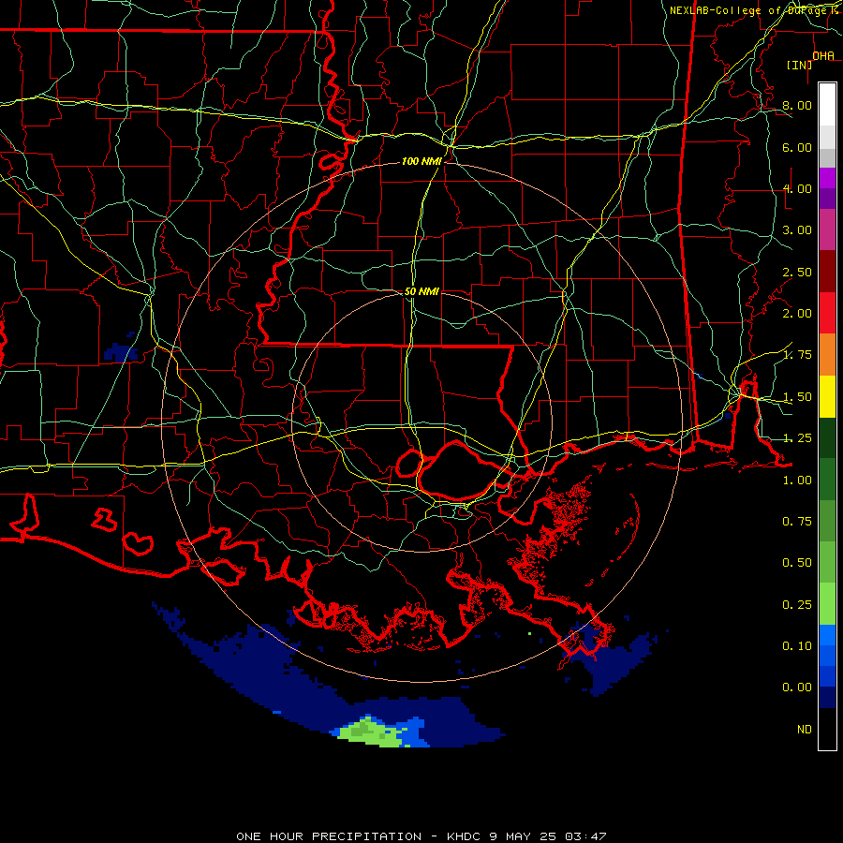Viewport: 843px width, 843px height.
Task: Click the 8.00 scale label
Action: [797, 105]
